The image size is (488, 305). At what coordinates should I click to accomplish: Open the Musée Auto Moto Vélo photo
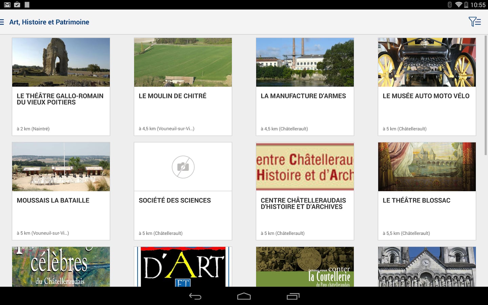(427, 62)
